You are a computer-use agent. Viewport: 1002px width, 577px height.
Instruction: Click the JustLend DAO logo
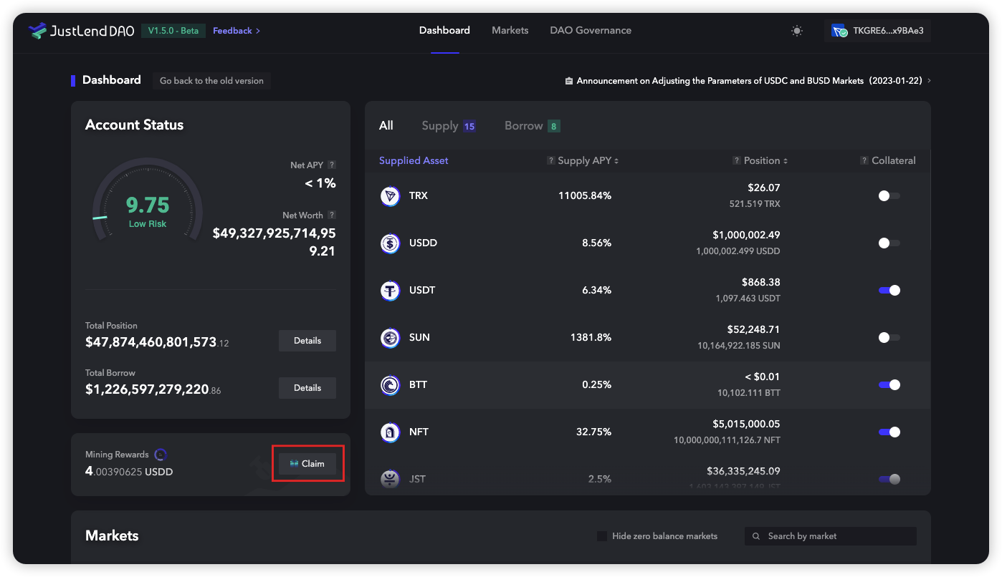tap(81, 31)
